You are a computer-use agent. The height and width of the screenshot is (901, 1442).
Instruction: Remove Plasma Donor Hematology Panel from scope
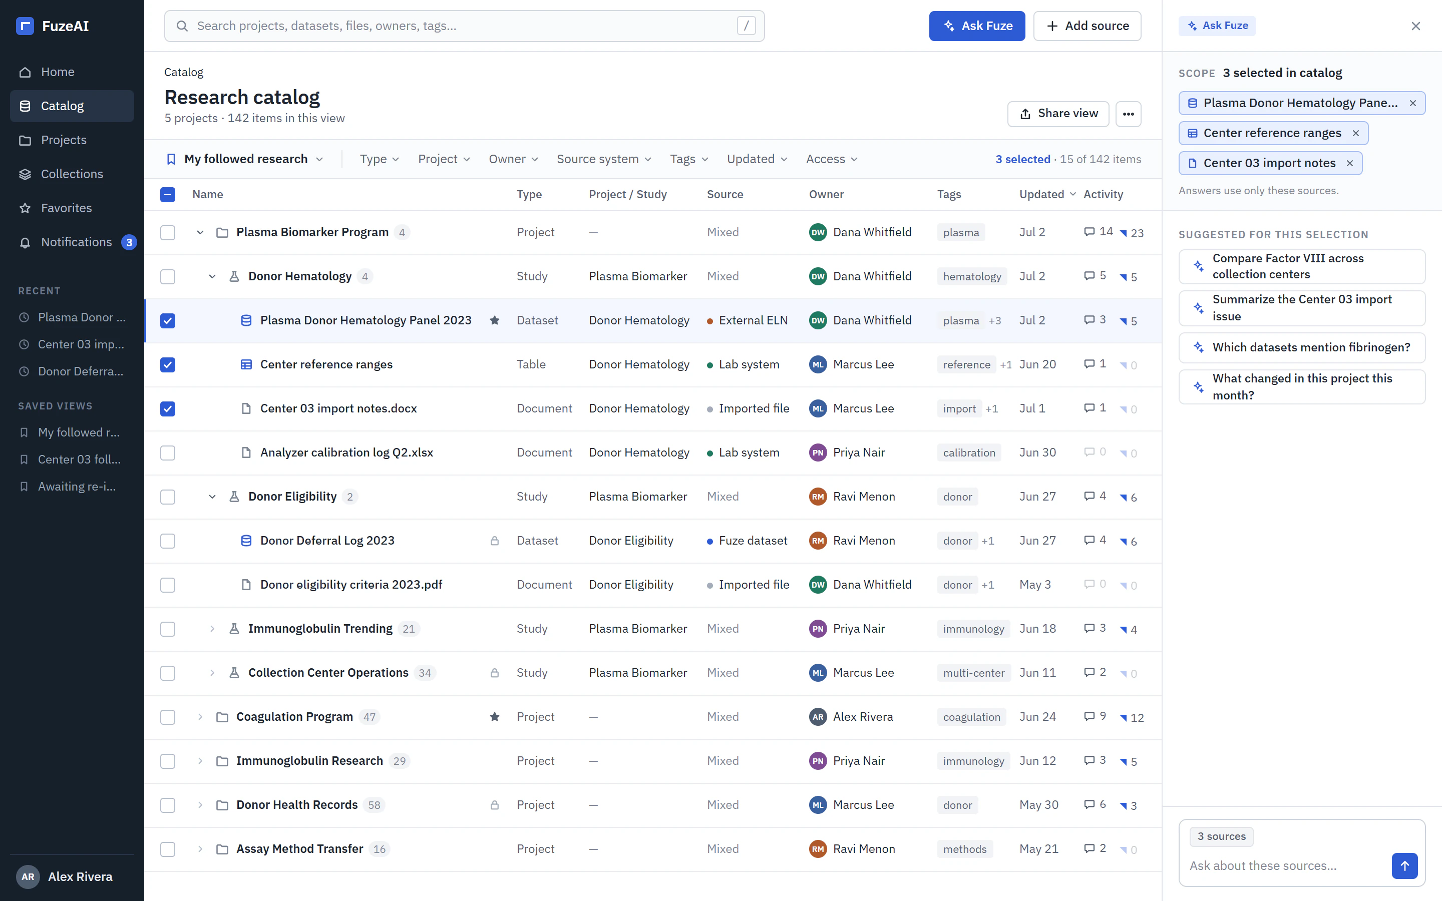click(x=1413, y=103)
